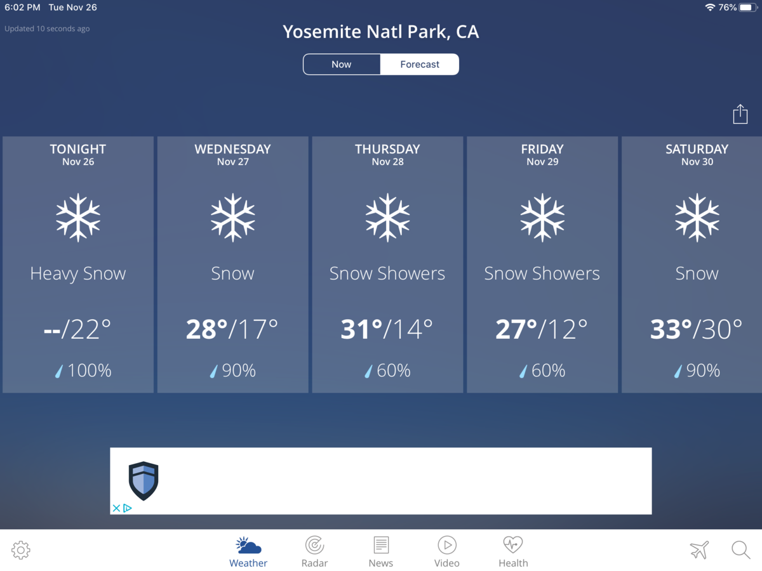Open the Weather tab
Screen dimensions: 762x571
point(248,552)
